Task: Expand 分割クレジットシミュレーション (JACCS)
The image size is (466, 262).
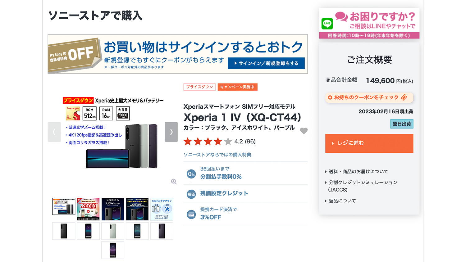Action: tap(363, 183)
